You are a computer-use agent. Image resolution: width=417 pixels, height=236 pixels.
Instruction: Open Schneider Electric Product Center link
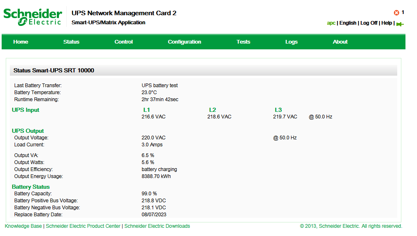[83, 226]
